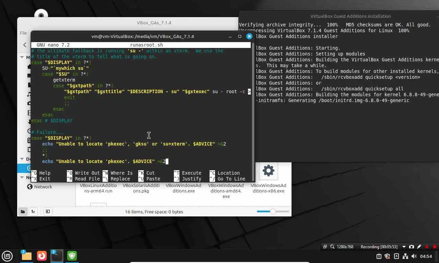
Task: Click the removable drives eject tray icon
Action: [x=396, y=256]
